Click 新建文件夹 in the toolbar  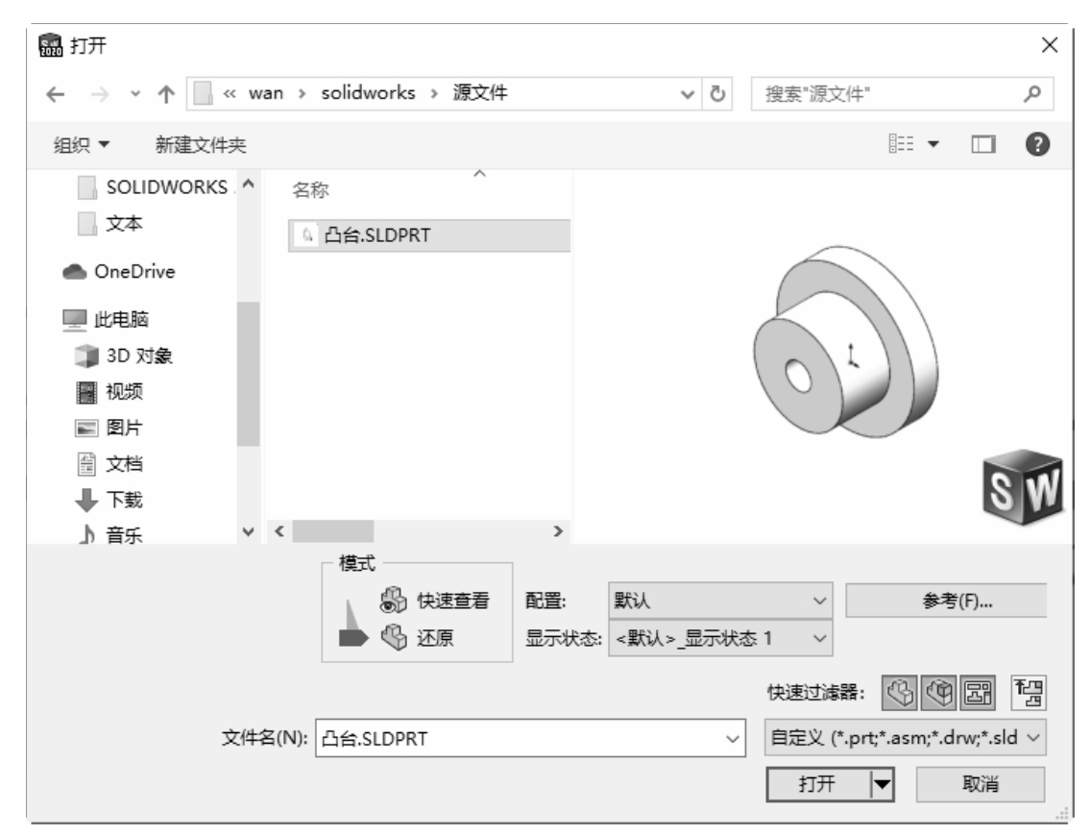[x=201, y=145]
